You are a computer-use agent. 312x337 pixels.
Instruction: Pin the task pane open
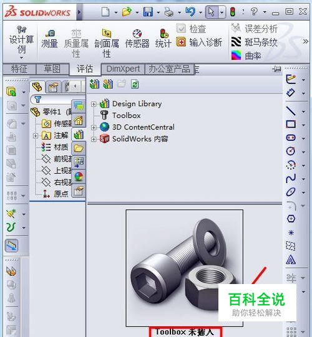276,69
